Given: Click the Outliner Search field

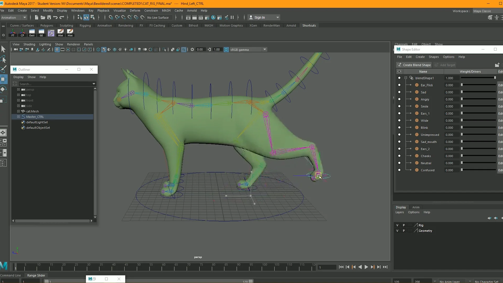Looking at the screenshot, I should (x=55, y=84).
